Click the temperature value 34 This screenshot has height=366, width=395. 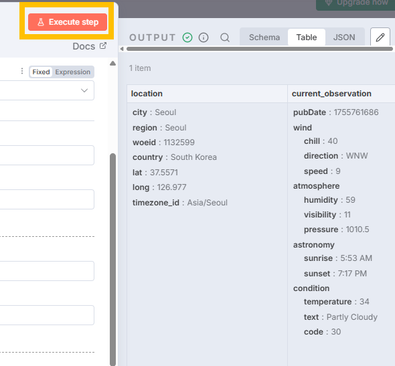[364, 302]
